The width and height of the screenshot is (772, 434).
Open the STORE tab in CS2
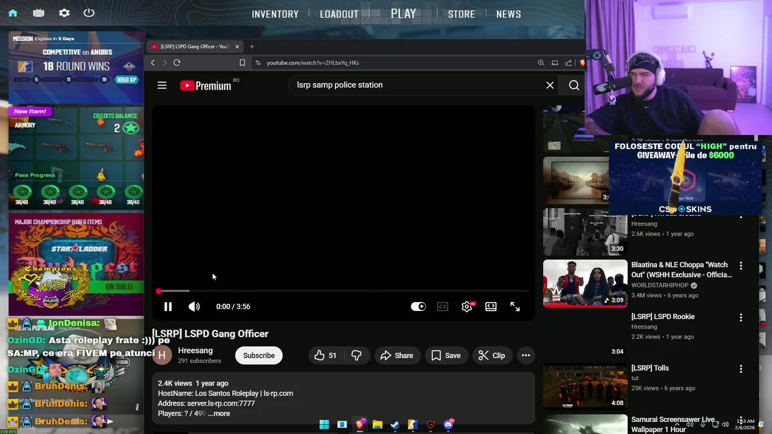pos(461,14)
